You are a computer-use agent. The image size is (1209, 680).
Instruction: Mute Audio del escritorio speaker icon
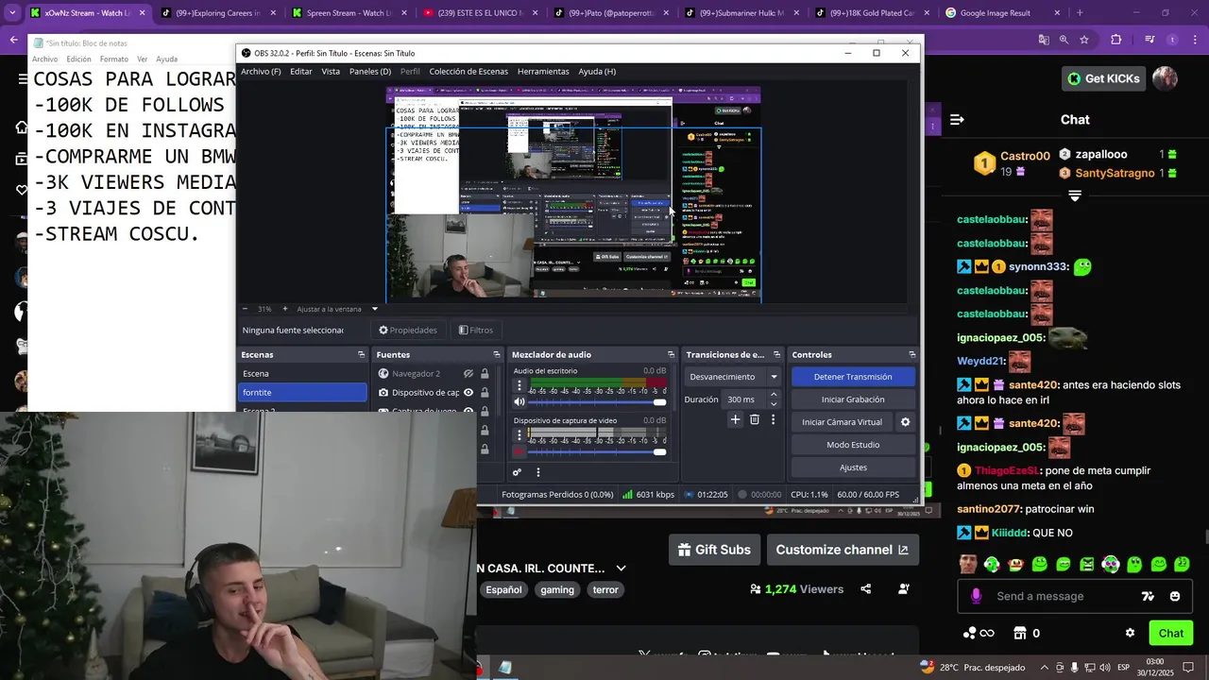click(519, 401)
